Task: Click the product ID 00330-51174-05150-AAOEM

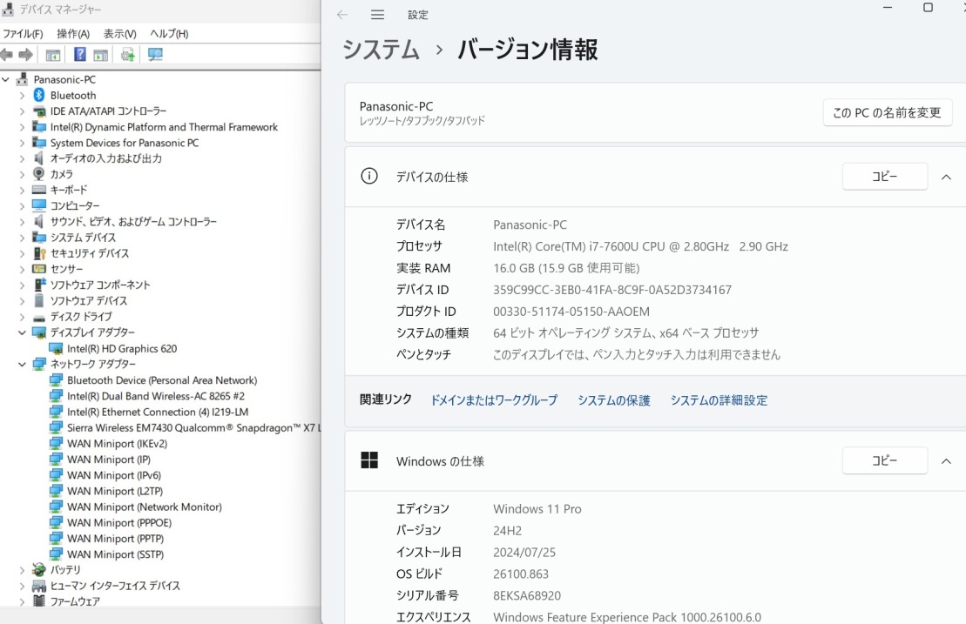Action: pyautogui.click(x=571, y=312)
